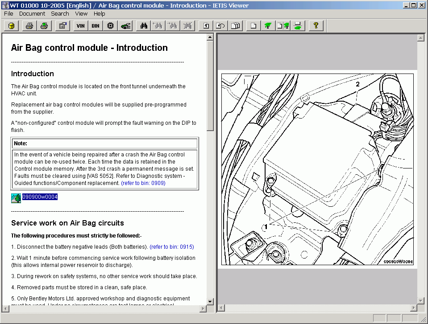Click the text pane's scroll down arrow
Screen dimensions: 428x324
point(210,302)
